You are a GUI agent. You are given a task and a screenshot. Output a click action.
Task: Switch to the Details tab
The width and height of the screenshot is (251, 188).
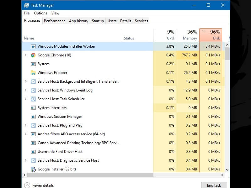[x=126, y=21]
